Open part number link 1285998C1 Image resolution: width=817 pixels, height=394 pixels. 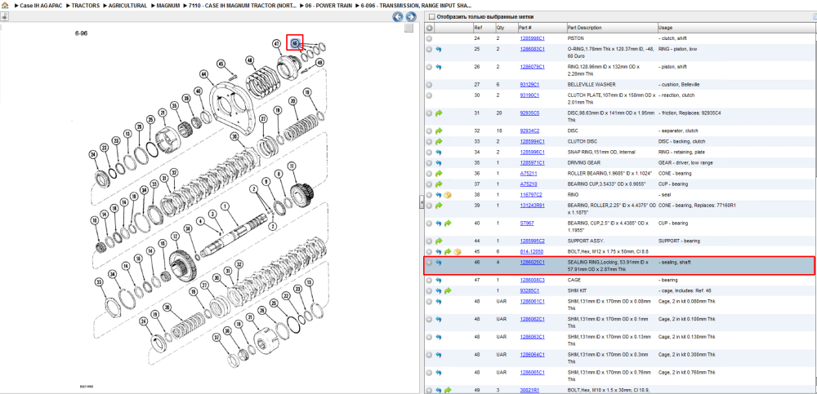click(x=532, y=38)
